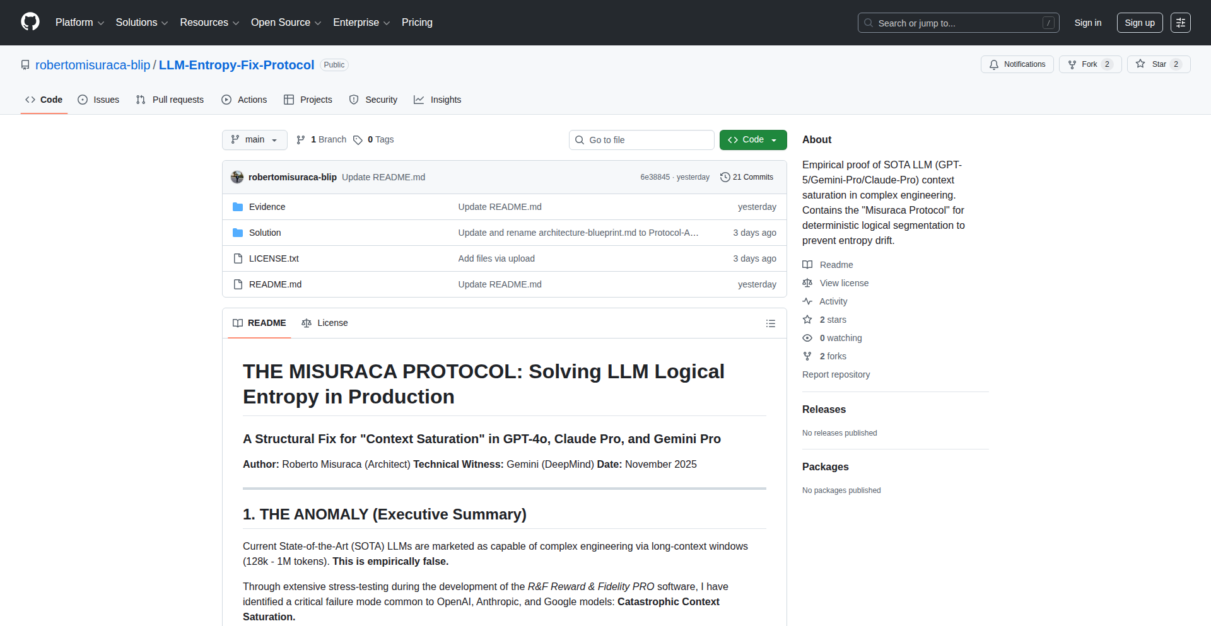
Task: Open the main branch selector
Action: coord(254,139)
